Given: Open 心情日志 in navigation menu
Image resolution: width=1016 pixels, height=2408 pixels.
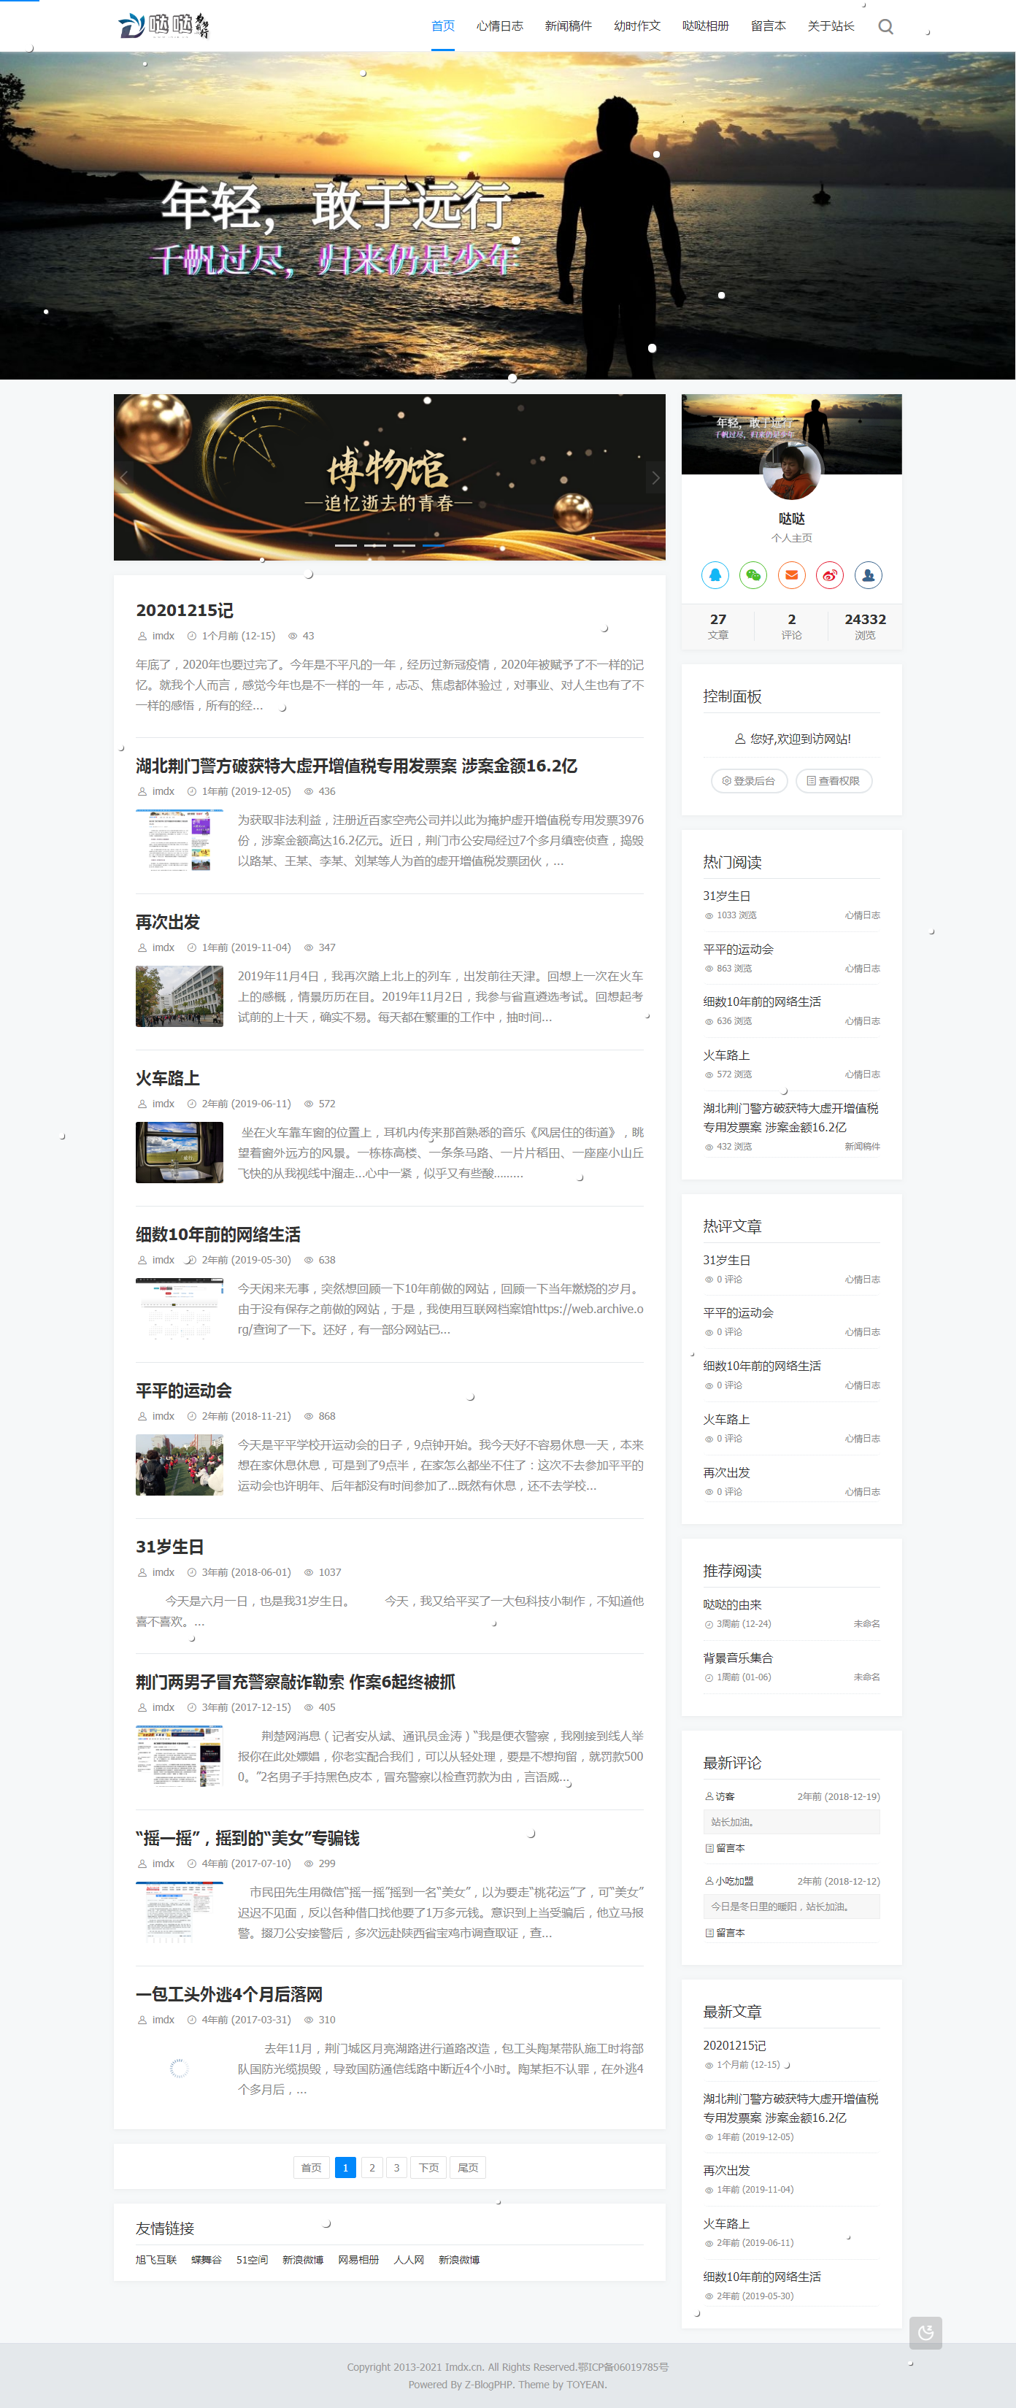Looking at the screenshot, I should 499,26.
